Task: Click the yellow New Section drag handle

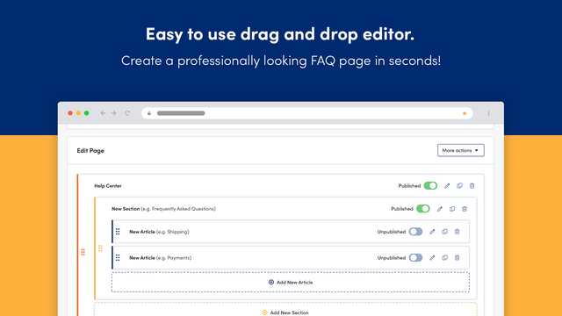Action: (x=100, y=248)
